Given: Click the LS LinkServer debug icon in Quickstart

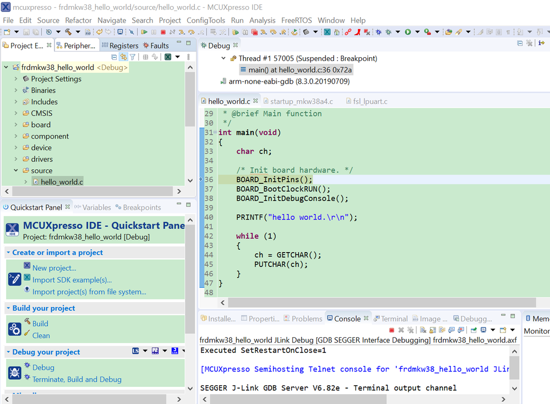Looking at the screenshot, I should 135,351.
